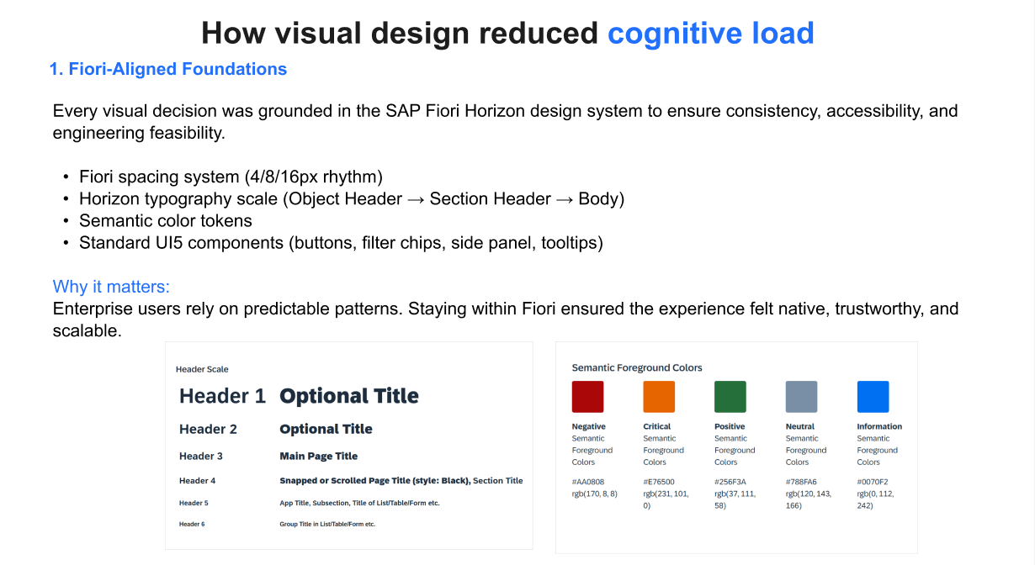Click 'Group Title in List/Table/Form etc.' text
Image resolution: width=1035 pixels, height=565 pixels.
(327, 524)
